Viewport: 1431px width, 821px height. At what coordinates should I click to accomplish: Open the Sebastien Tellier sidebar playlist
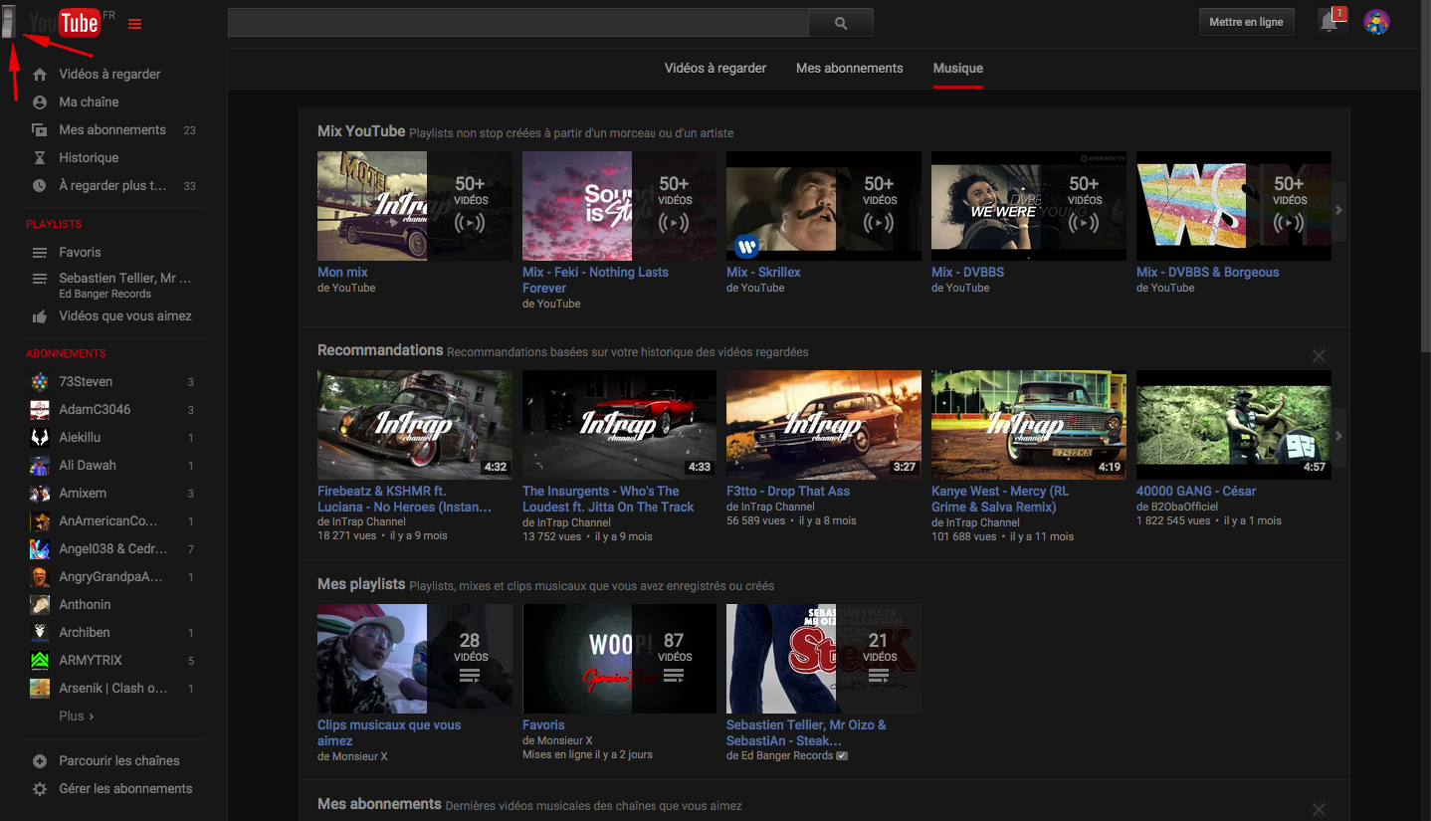click(x=124, y=286)
